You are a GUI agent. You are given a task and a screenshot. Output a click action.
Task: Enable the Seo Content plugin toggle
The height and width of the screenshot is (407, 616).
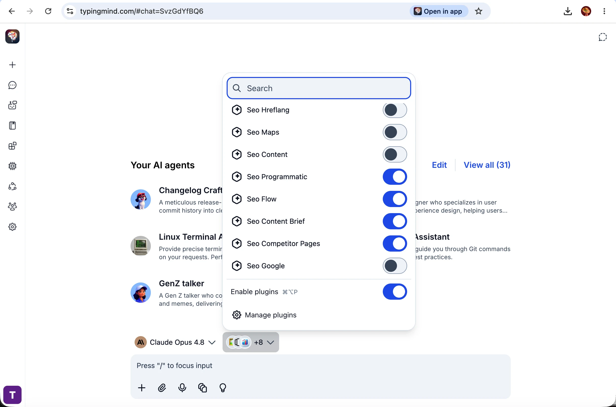click(394, 154)
